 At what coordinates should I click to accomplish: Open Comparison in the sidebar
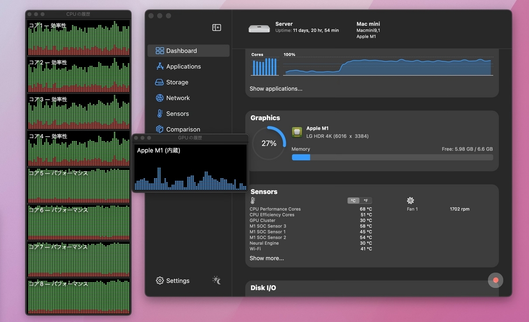pos(189,129)
